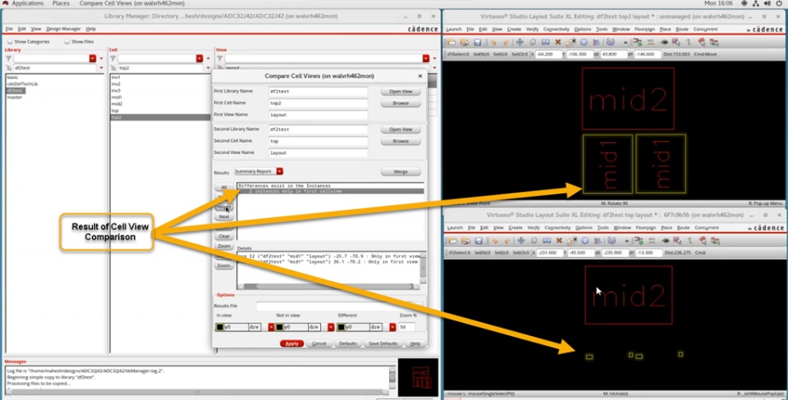Select the mid2 cell in Cell list
788x400 pixels.
tap(117, 104)
